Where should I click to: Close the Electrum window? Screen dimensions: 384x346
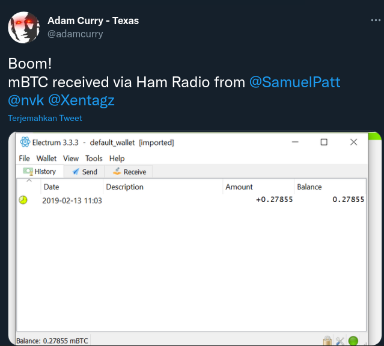(x=353, y=142)
